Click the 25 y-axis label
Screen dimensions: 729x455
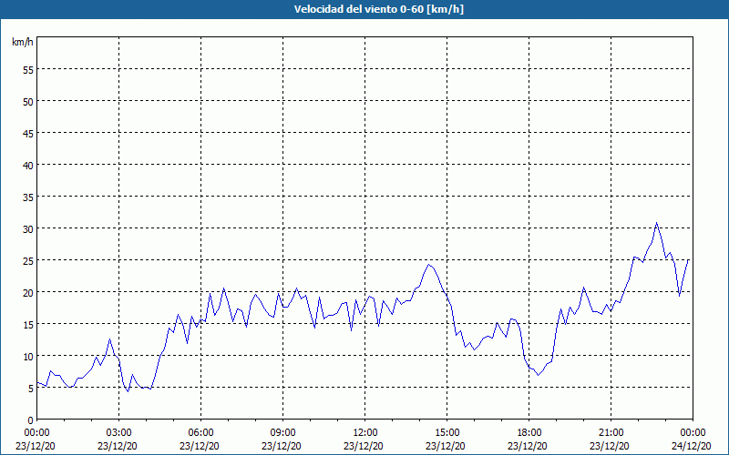click(x=28, y=260)
